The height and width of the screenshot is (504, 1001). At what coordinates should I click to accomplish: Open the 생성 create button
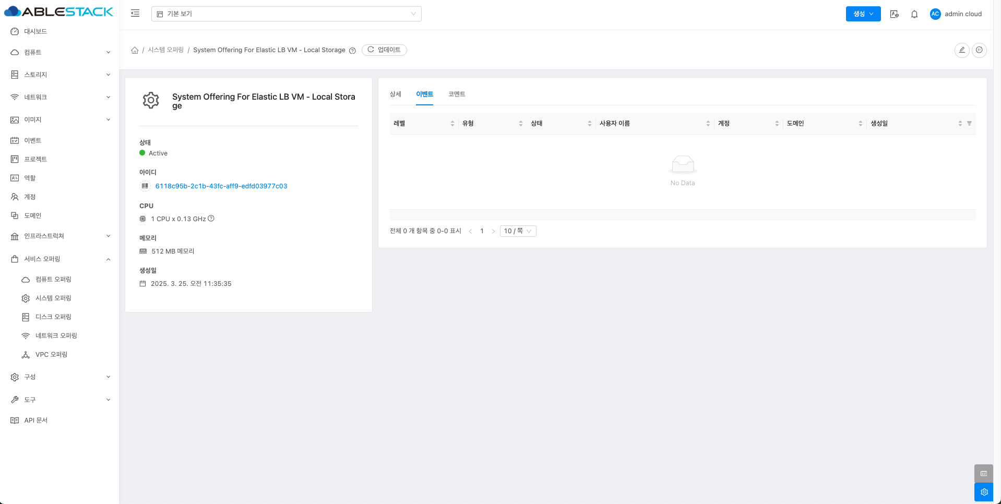point(863,14)
